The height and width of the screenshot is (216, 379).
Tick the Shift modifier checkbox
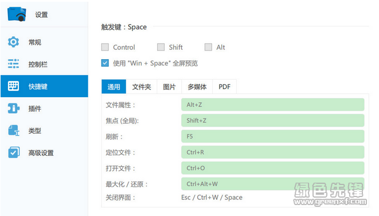tap(161, 47)
